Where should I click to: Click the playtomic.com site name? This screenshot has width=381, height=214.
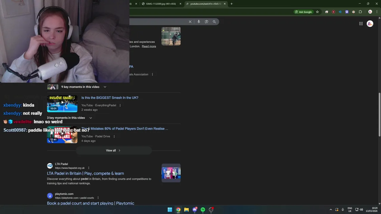tap(64, 194)
